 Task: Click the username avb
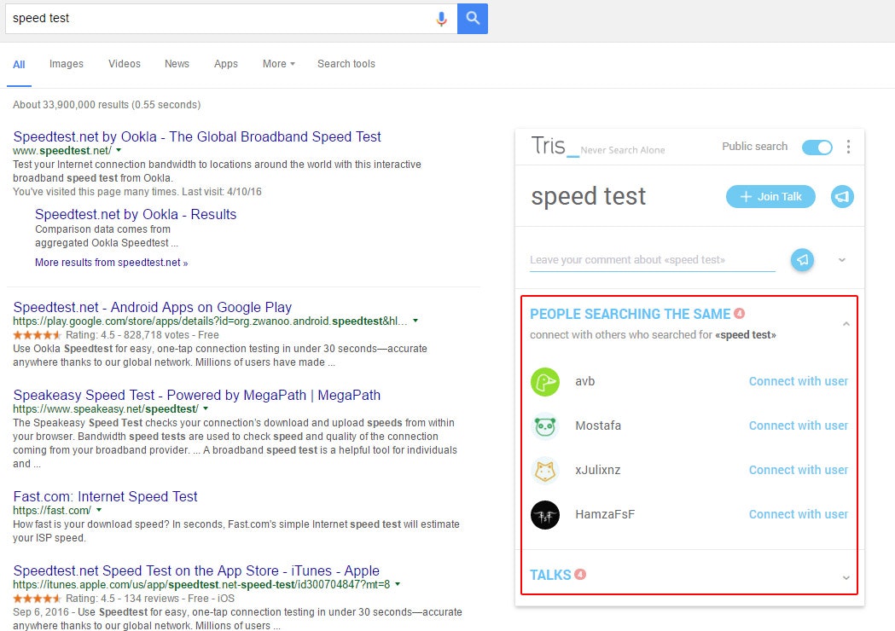(585, 382)
